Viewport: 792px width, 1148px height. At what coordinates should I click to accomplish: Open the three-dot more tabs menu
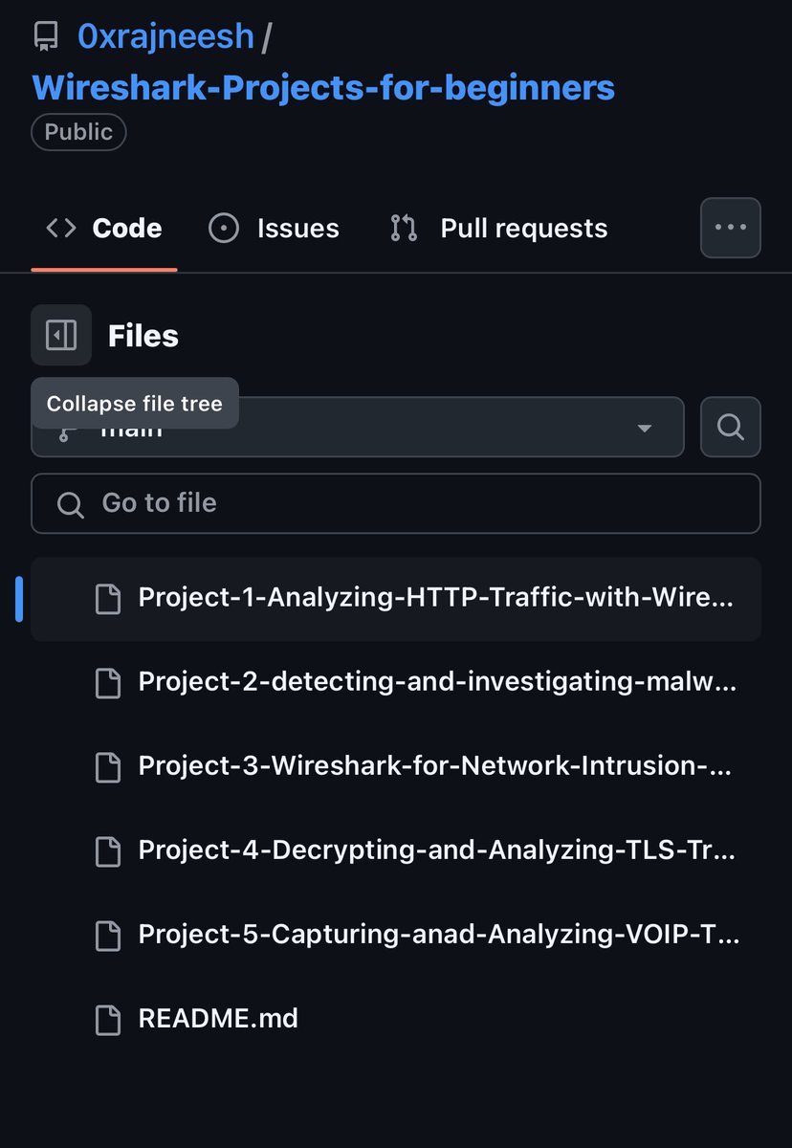[731, 228]
